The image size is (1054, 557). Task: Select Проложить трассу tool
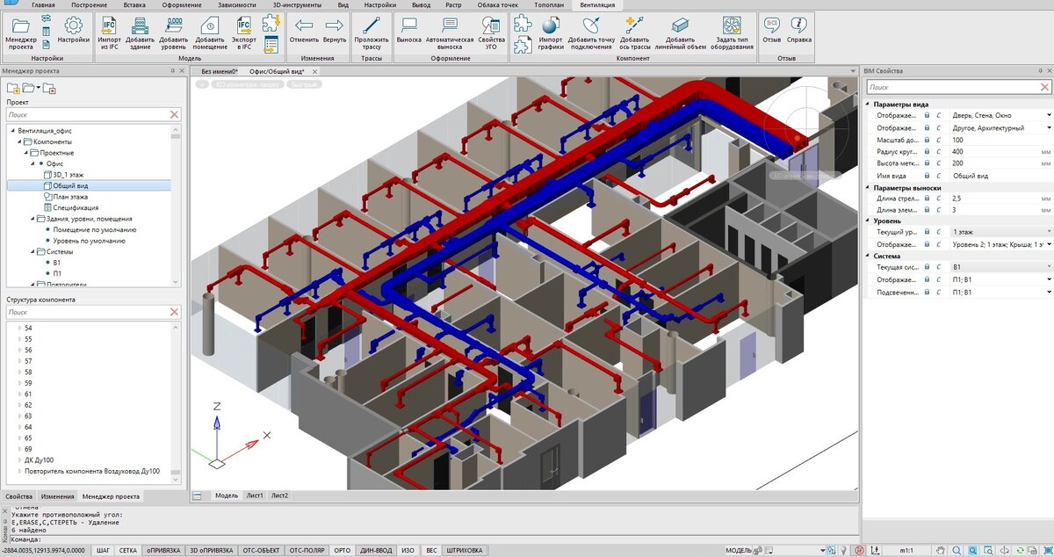(x=372, y=33)
